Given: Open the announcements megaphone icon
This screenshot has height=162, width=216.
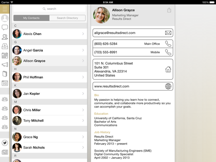Looking at the screenshot, I should click(5, 65).
